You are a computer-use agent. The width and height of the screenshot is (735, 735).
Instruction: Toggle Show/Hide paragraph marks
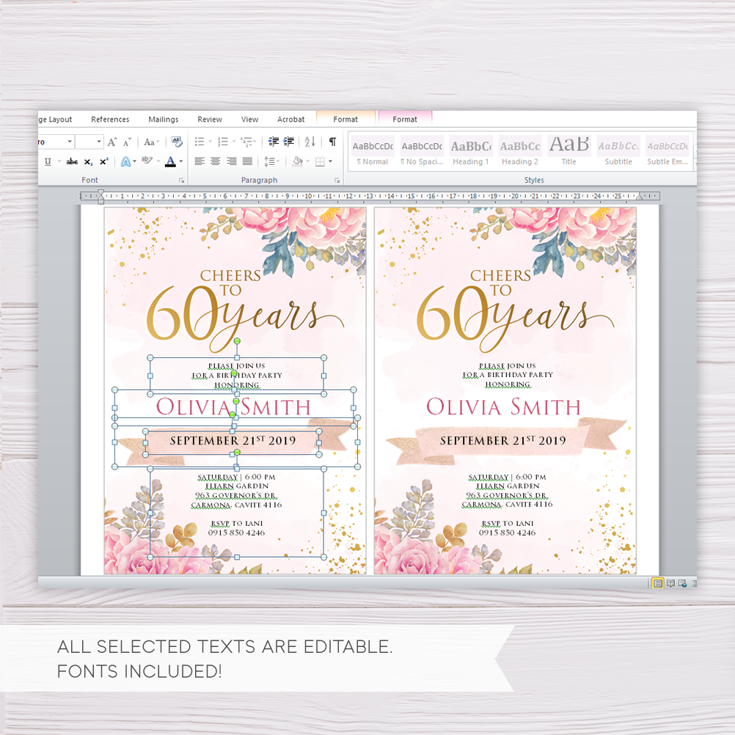pyautogui.click(x=332, y=142)
